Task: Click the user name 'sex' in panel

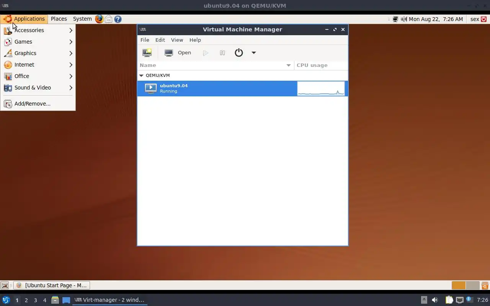Action: coord(475,19)
